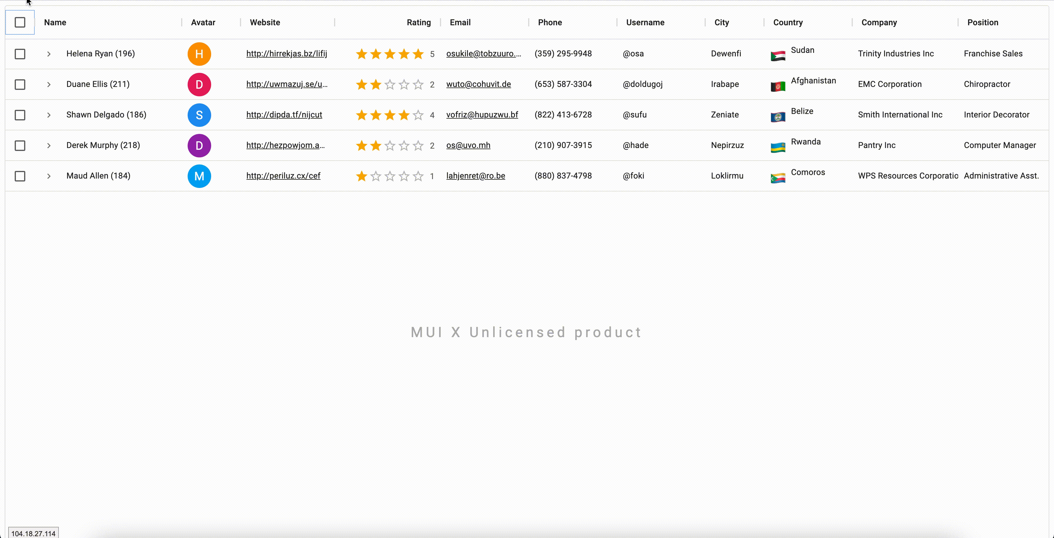Click Helena Ryan's orange H avatar

199,54
